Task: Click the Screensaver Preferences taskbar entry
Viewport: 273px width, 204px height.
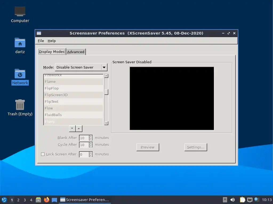Action: 85,200
